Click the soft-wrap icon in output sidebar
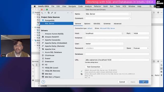164x92 pixels. 161,65
